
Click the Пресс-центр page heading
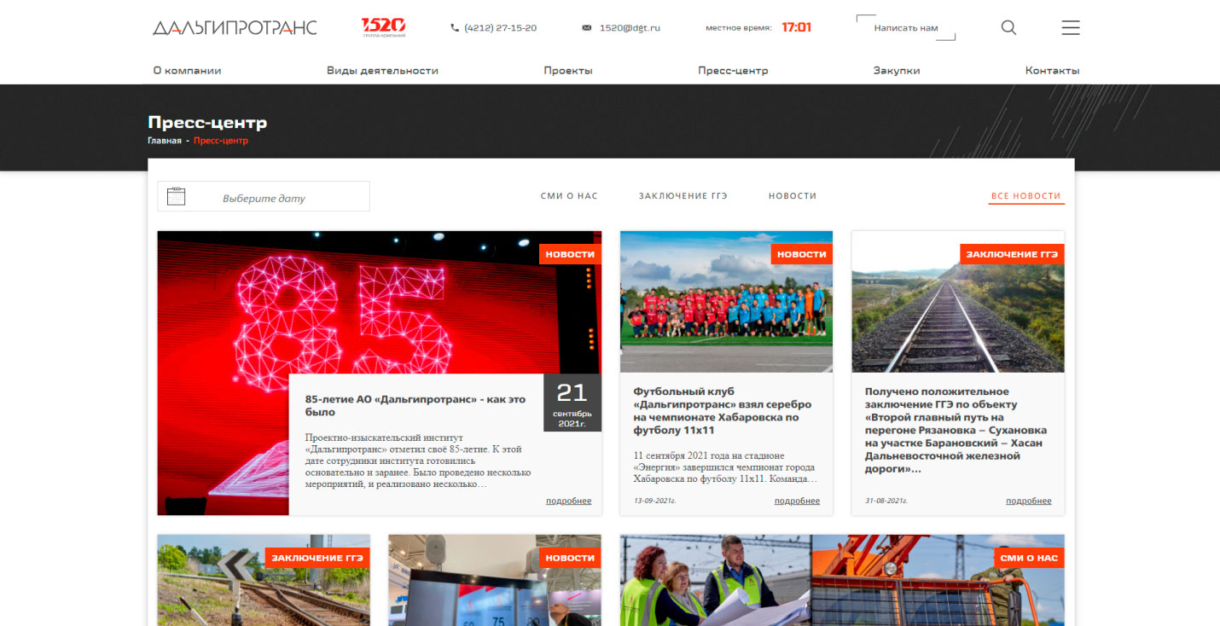click(207, 122)
